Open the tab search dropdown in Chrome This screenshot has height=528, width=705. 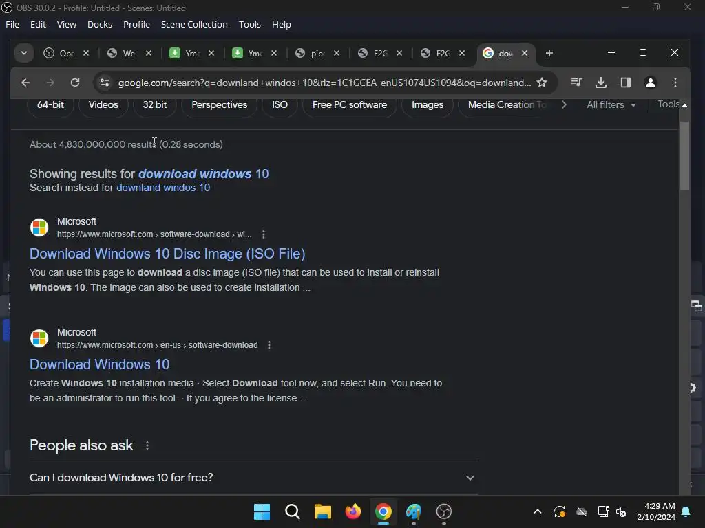coord(24,54)
